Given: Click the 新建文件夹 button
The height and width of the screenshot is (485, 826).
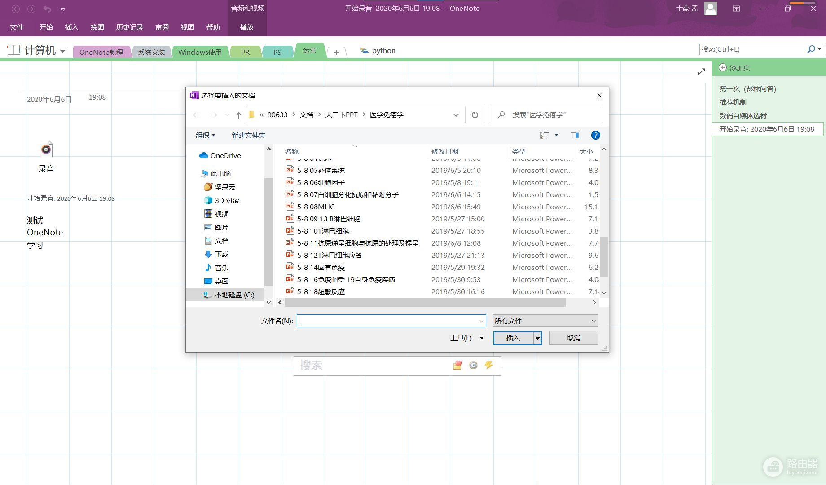Looking at the screenshot, I should pyautogui.click(x=248, y=135).
